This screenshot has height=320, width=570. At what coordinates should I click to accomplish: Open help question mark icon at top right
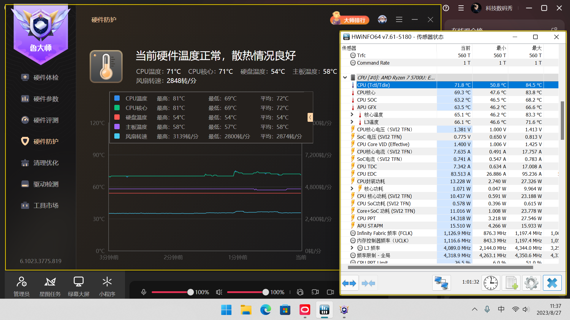click(446, 8)
